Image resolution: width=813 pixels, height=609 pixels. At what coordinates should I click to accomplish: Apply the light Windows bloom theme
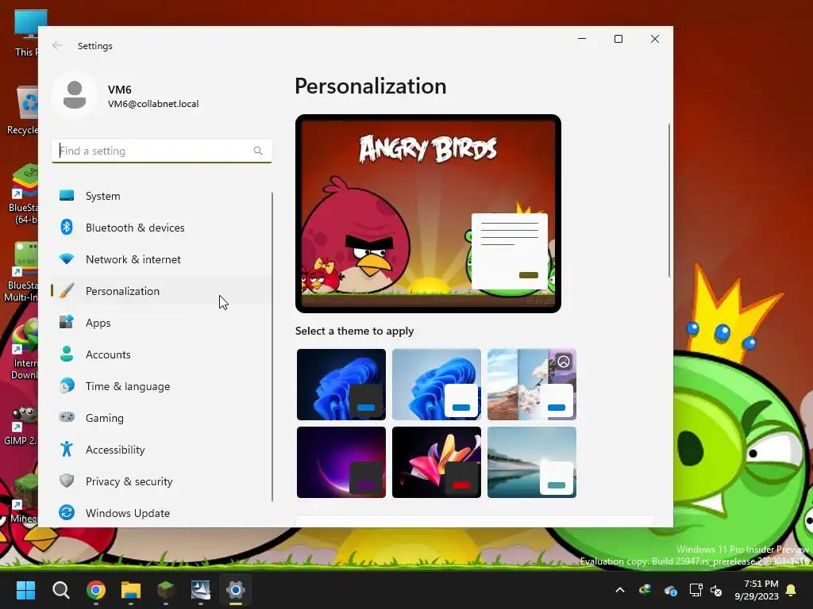437,385
